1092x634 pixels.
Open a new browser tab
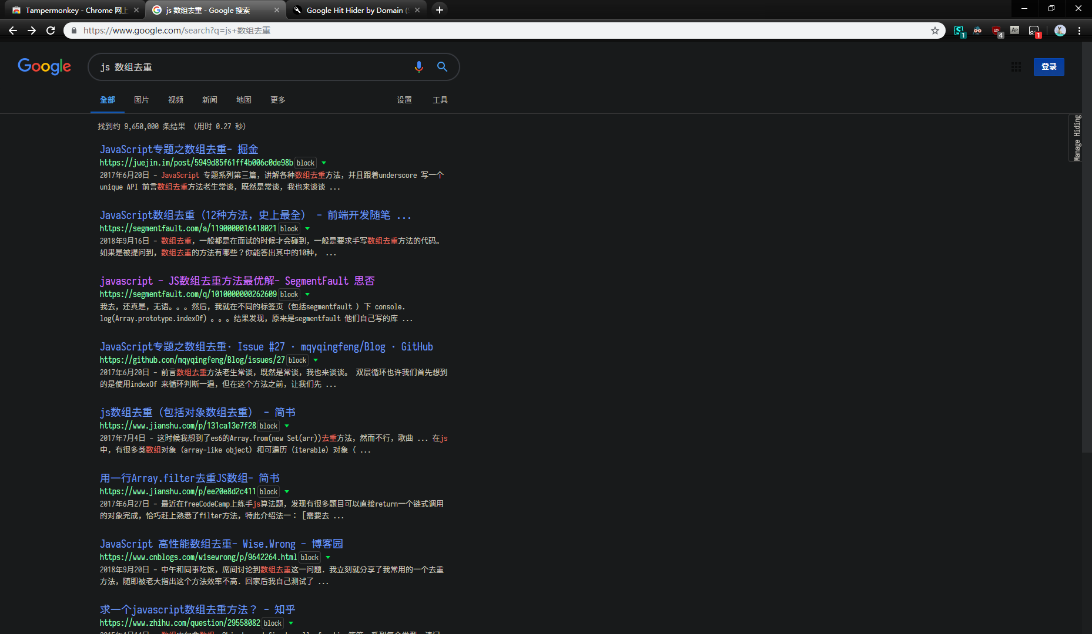(439, 10)
